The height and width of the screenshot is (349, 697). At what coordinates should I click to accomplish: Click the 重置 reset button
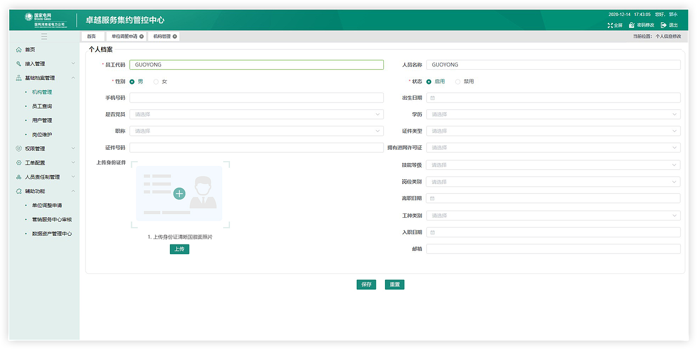pyautogui.click(x=395, y=284)
